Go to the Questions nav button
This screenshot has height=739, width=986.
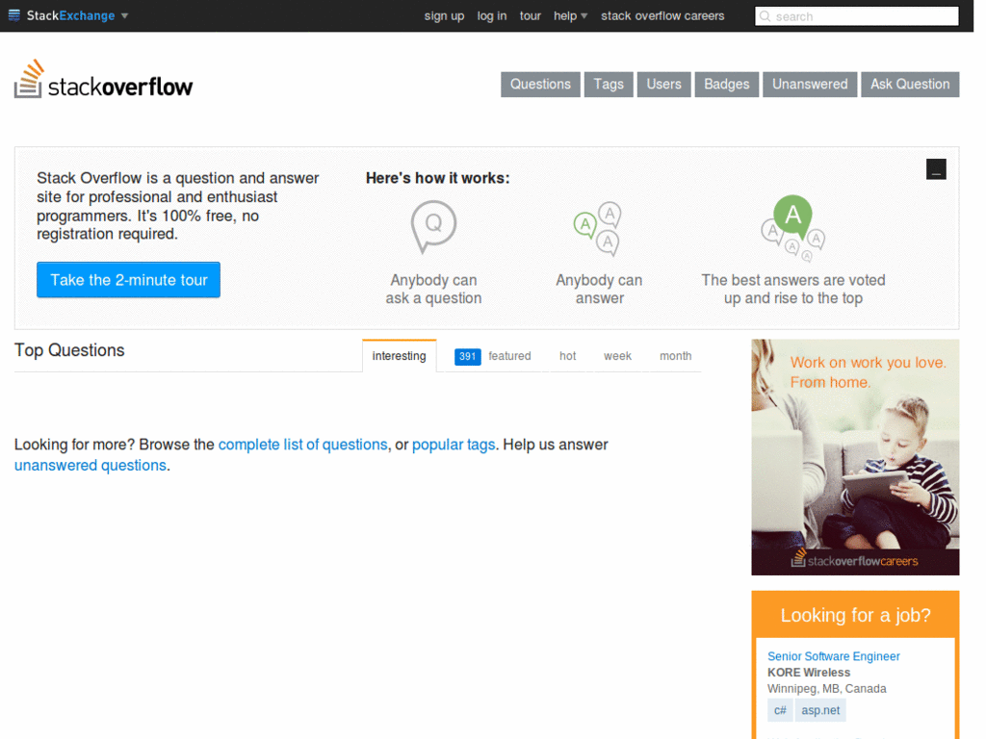[540, 85]
